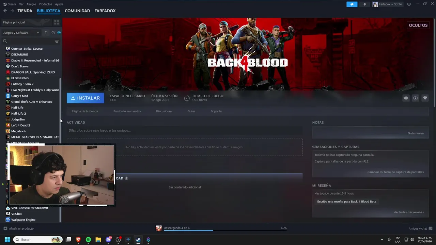Show hidden system tray icons chevron
The width and height of the screenshot is (436, 245).
pos(382,240)
